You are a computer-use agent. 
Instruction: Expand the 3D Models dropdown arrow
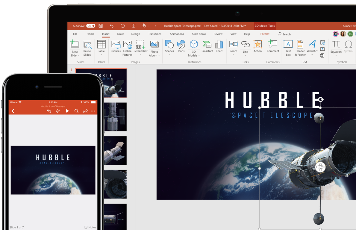(x=199, y=55)
